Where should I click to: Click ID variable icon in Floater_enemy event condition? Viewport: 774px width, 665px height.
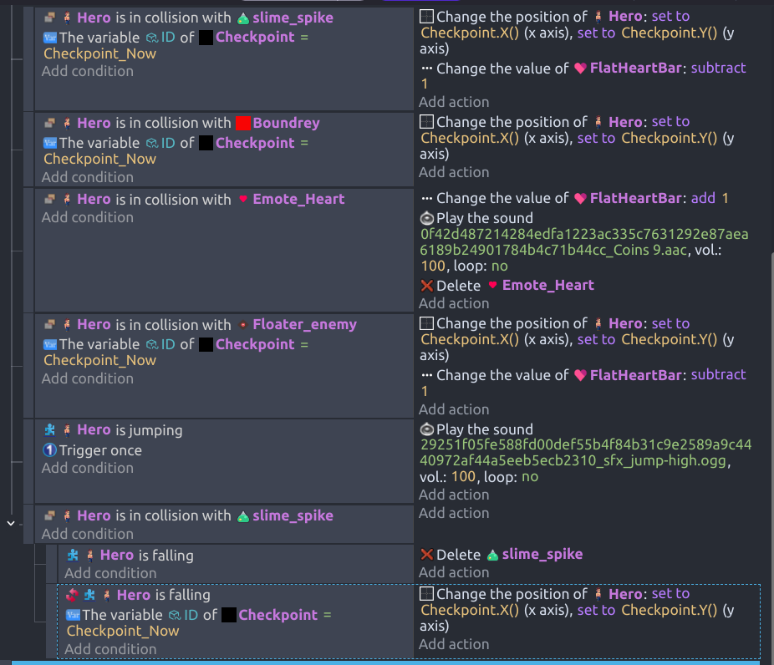pyautogui.click(x=152, y=344)
